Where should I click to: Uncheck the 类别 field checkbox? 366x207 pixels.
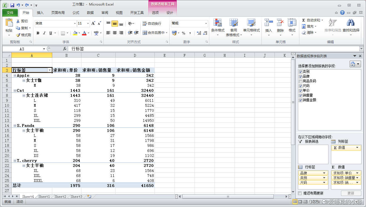(x=300, y=72)
